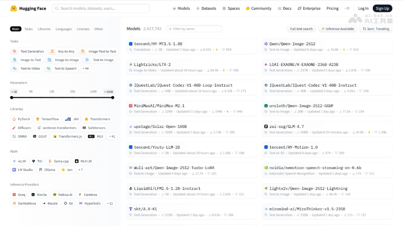The image size is (403, 226).
Task: Open the tencent/HY-MT1.5-1.8B model link
Action: [x=158, y=44]
